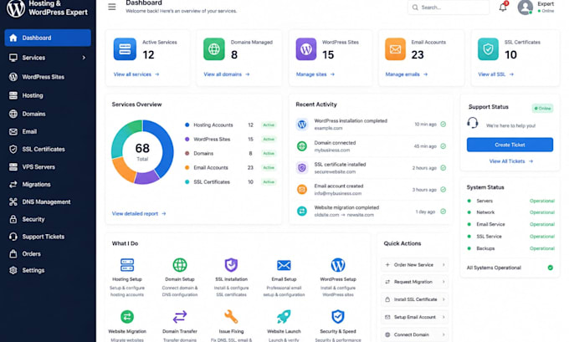This screenshot has height=342, width=569.
Task: Select the Hosting Setup icon
Action: [127, 265]
